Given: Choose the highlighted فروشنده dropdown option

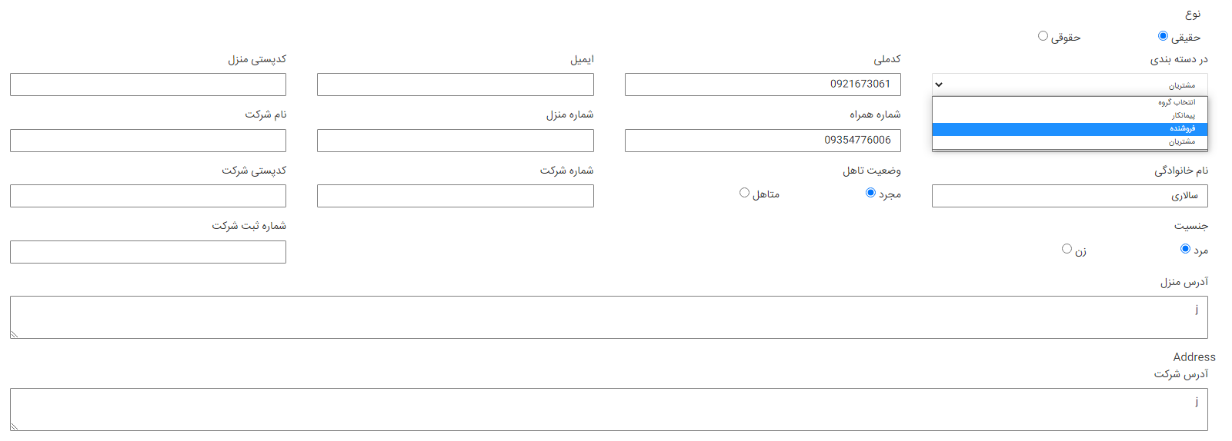Looking at the screenshot, I should (1070, 129).
